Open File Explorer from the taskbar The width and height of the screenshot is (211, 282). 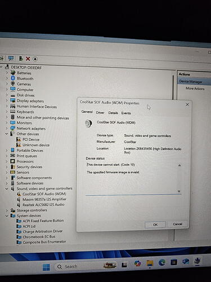150,263
